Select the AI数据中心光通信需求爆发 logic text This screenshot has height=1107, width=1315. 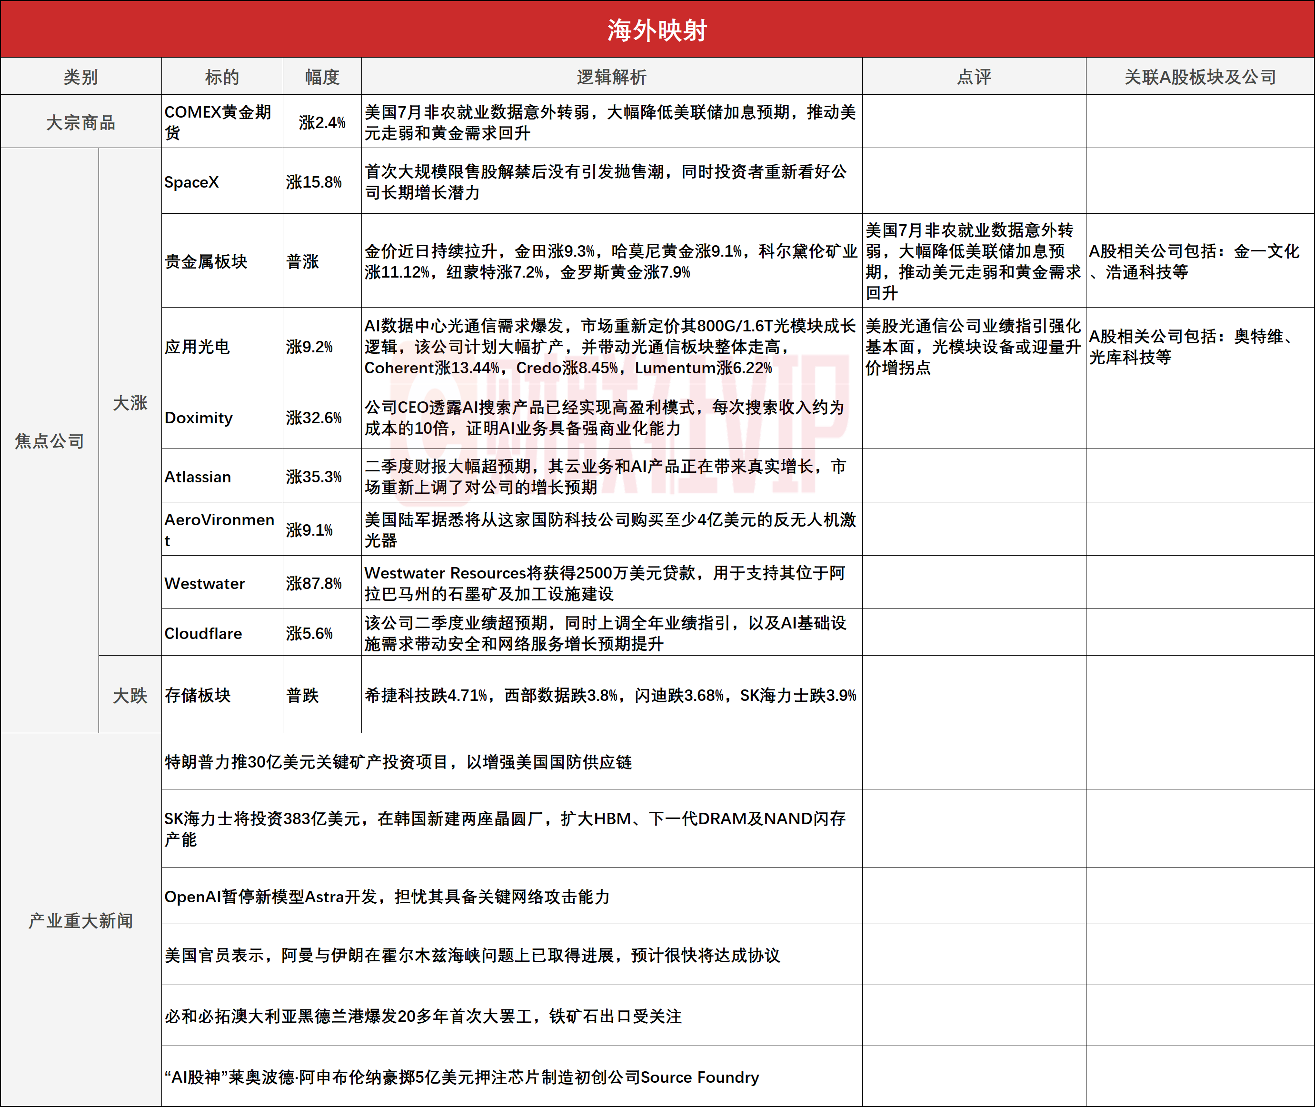[610, 347]
